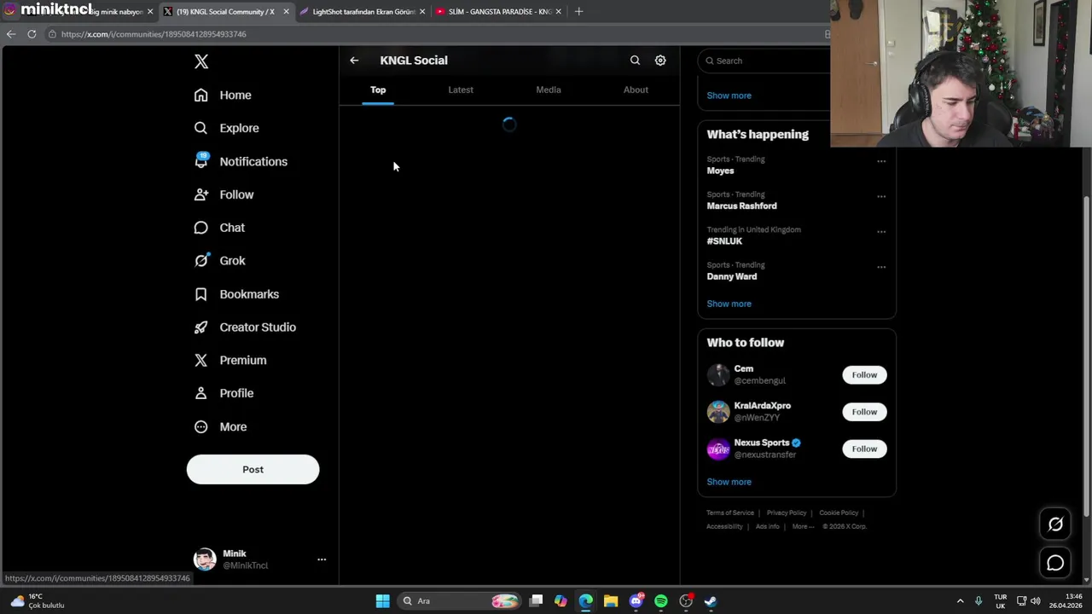Click the back arrow beside KNGL Social
Screen dimensions: 1092x614
point(354,61)
